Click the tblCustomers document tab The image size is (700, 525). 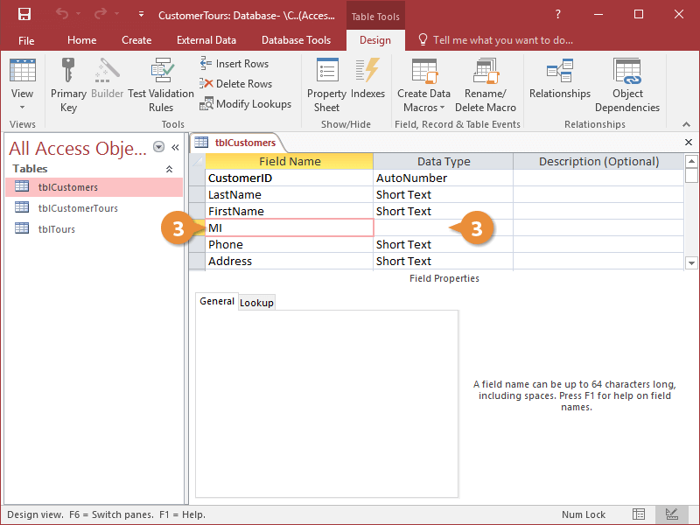pos(235,143)
